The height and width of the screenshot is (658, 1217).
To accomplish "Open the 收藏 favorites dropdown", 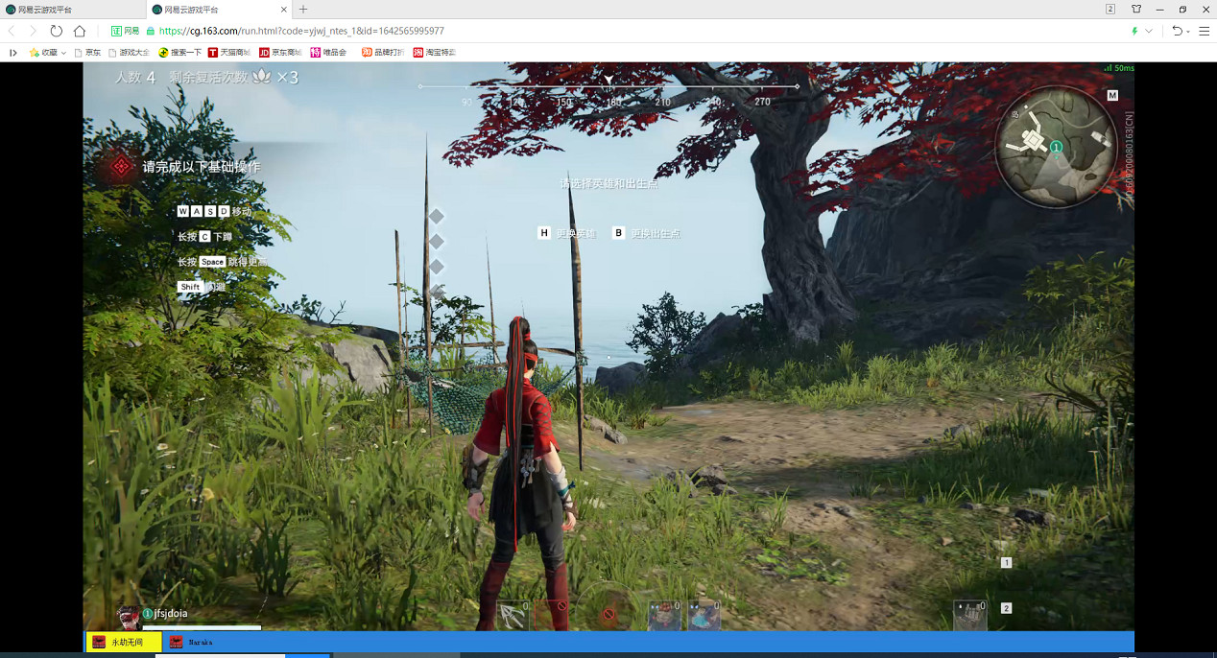I will click(x=47, y=53).
